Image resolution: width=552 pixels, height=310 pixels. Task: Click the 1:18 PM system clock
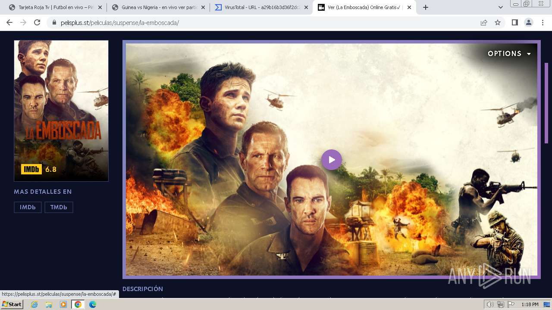point(530,304)
